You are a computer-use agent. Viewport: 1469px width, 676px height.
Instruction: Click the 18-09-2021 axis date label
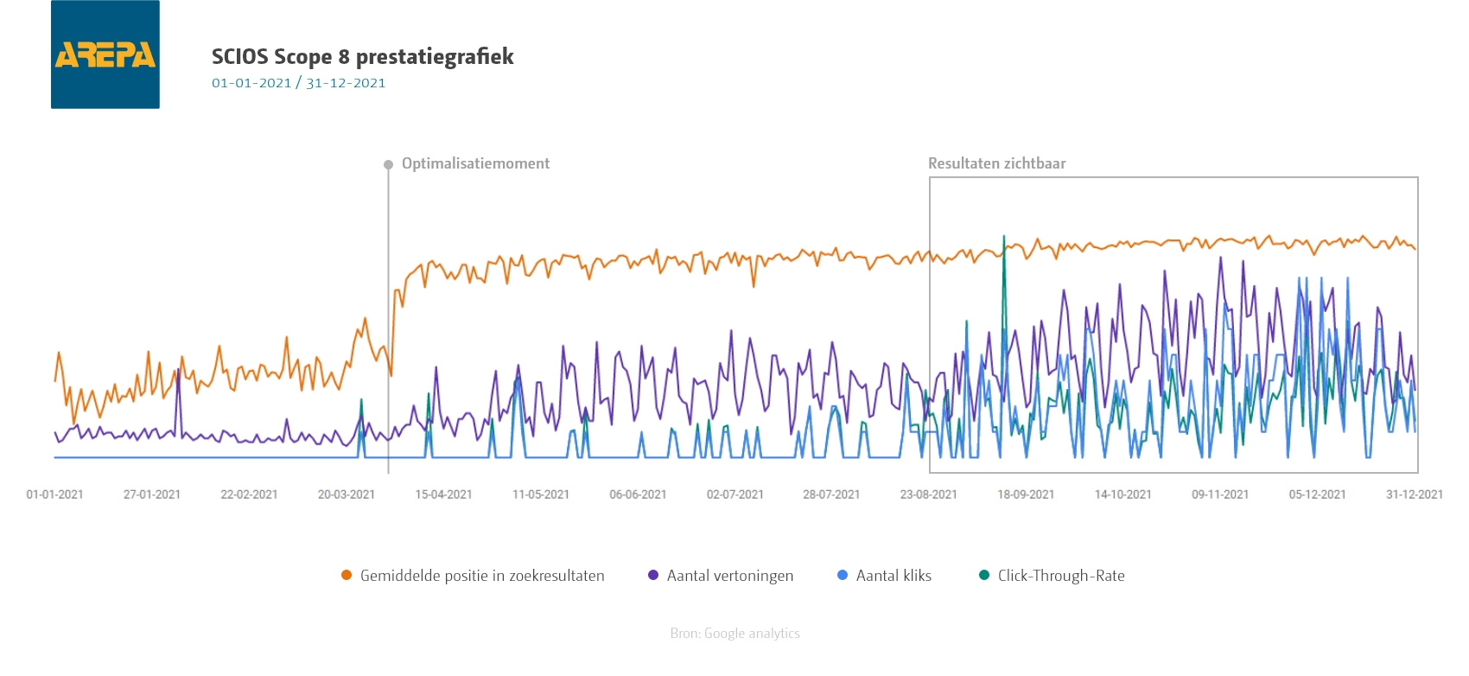click(x=1026, y=494)
